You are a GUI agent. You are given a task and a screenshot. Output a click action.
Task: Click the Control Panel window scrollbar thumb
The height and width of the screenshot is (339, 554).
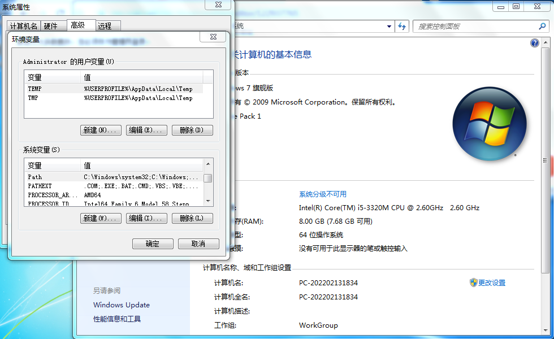pos(545,160)
